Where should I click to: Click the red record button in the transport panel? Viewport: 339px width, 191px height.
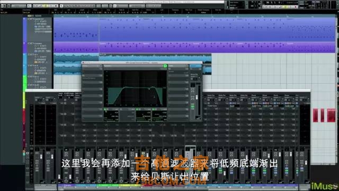coord(295,7)
